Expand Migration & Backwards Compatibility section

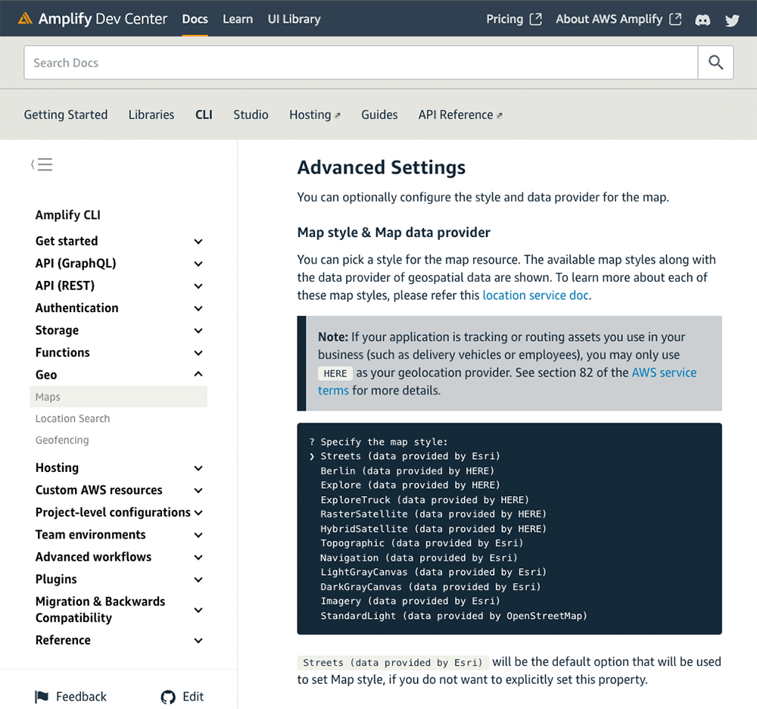[x=198, y=610]
